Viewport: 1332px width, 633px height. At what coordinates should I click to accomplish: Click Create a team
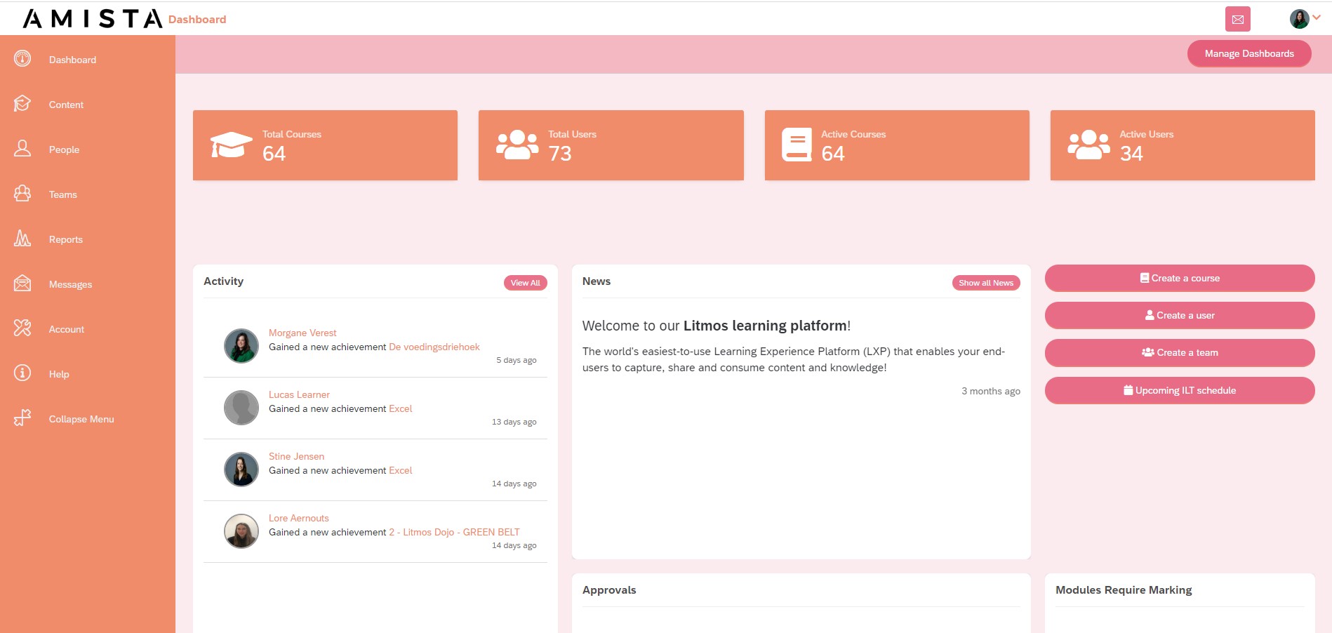[x=1180, y=352]
